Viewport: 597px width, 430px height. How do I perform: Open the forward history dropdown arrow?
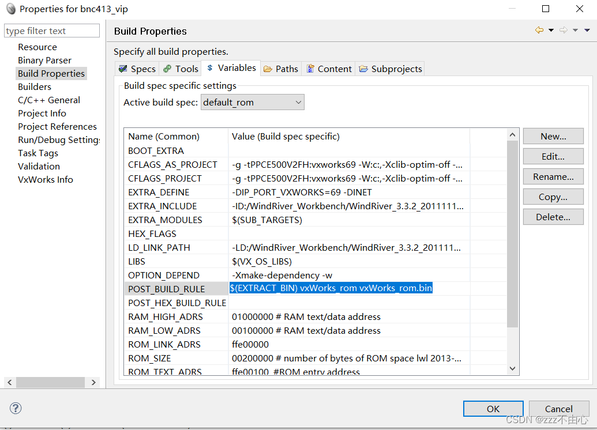[575, 30]
